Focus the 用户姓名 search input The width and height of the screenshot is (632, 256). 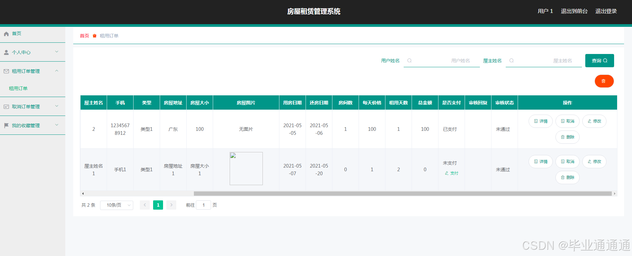click(442, 61)
